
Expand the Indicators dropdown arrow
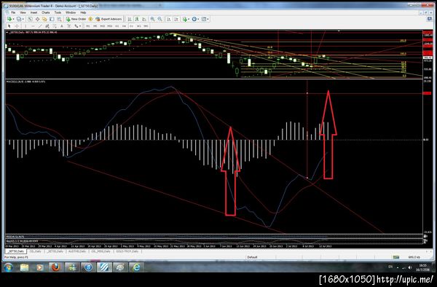[x=189, y=19]
